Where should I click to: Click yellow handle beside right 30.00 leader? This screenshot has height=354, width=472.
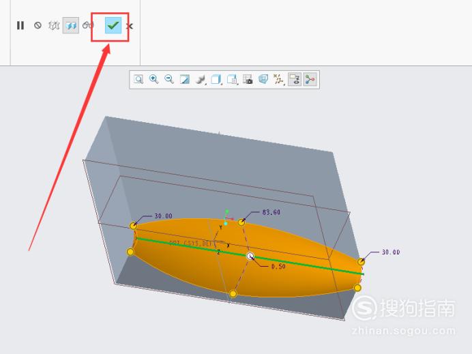361,262
